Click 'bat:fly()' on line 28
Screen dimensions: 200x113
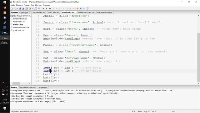(51, 81)
